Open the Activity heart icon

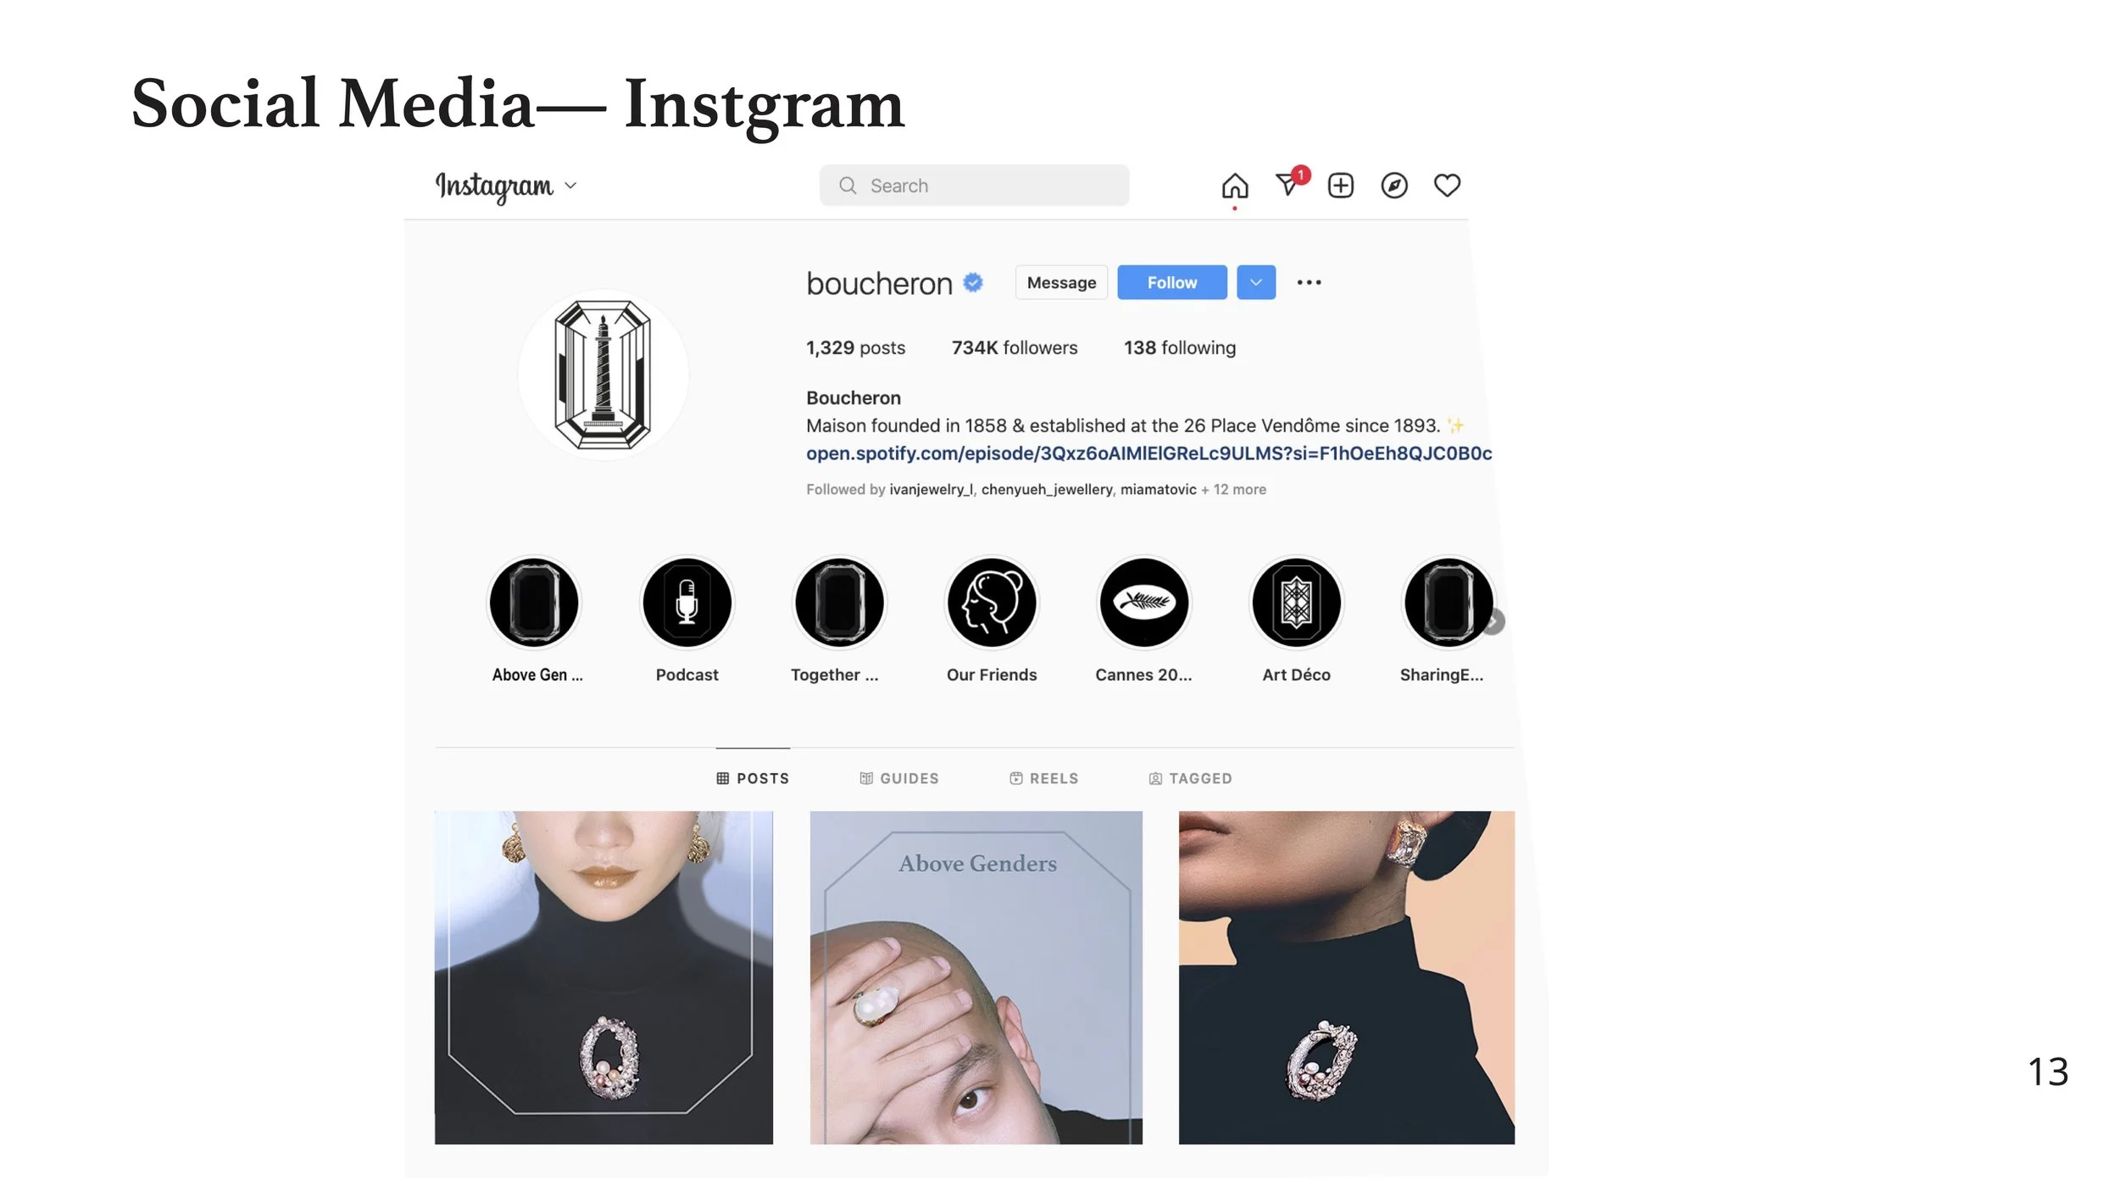(1446, 186)
